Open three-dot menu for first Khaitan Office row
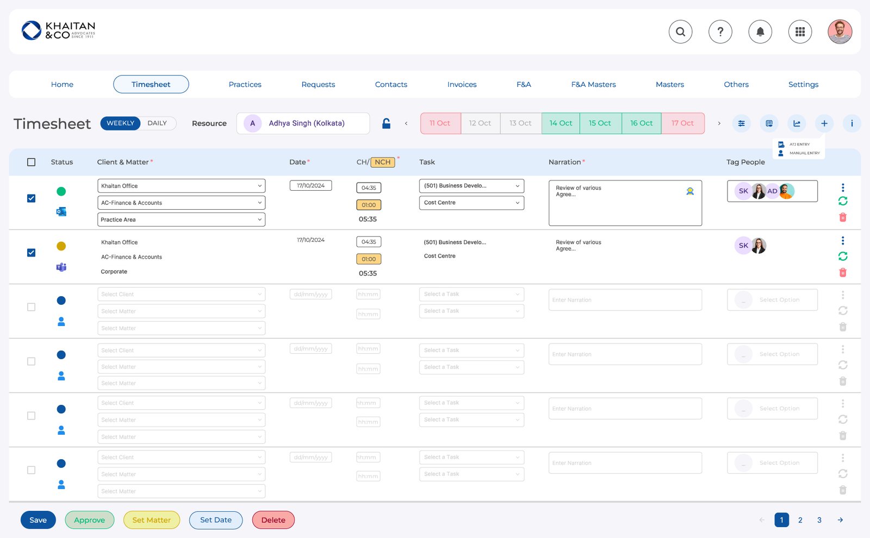This screenshot has height=538, width=870. [843, 187]
